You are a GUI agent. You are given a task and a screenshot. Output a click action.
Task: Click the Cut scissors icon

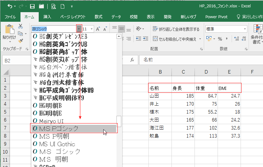tap(20, 26)
